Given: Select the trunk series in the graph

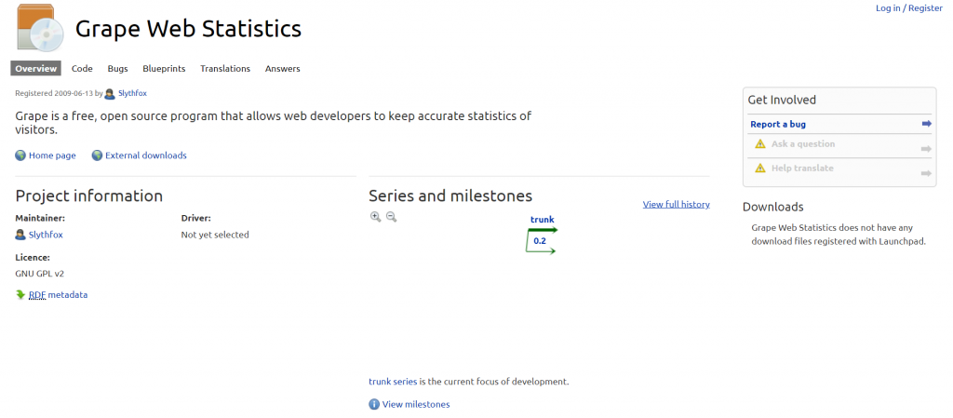Looking at the screenshot, I should click(x=543, y=220).
